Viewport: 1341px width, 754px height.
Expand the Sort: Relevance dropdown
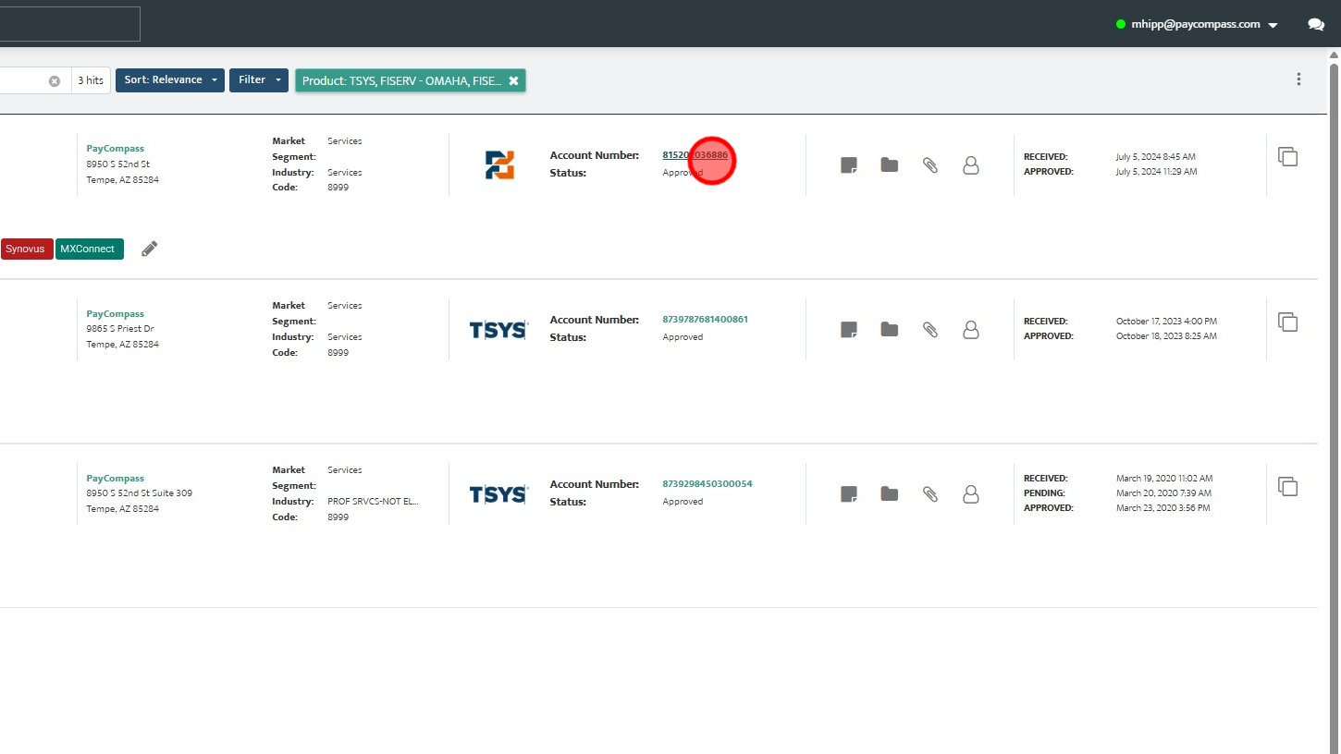pos(170,80)
